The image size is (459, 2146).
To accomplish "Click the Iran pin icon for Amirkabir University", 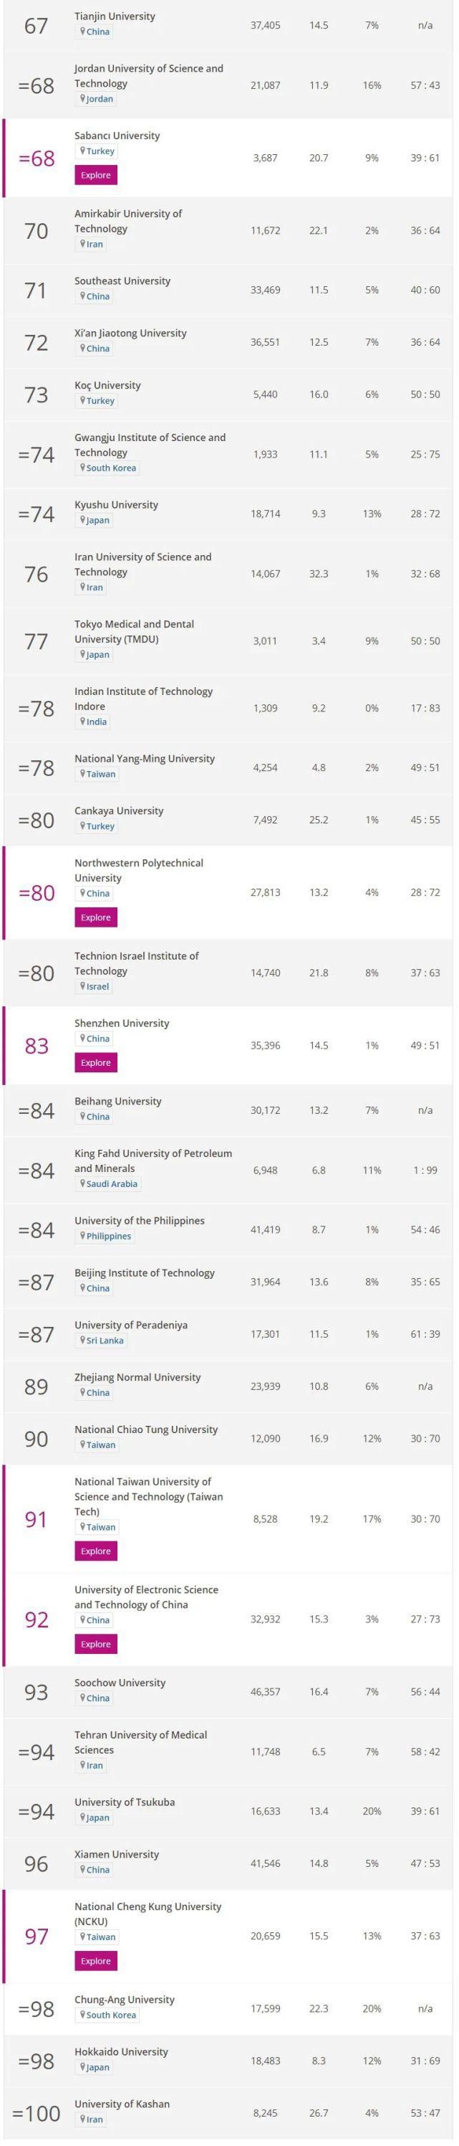I will click(83, 244).
